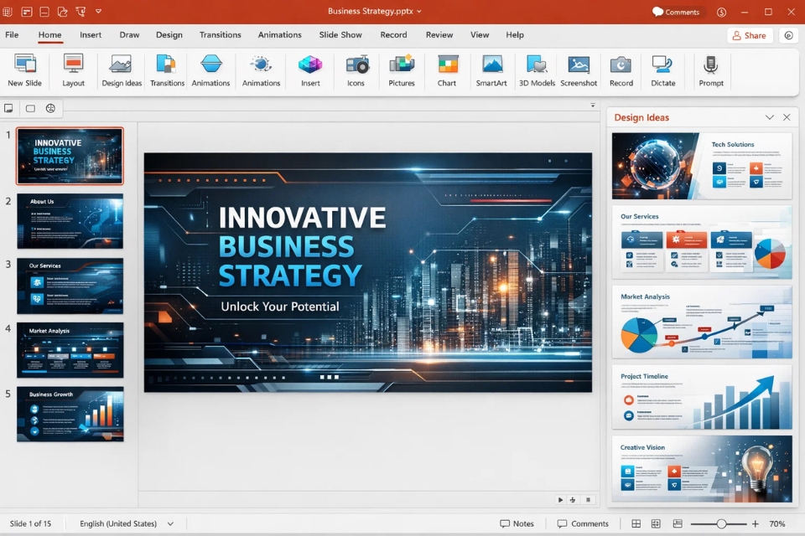The height and width of the screenshot is (536, 805).
Task: Open the Slide Show menu
Action: point(340,34)
